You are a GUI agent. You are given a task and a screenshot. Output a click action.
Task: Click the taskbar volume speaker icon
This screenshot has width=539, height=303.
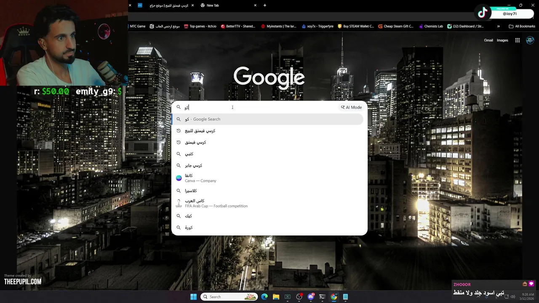512,297
